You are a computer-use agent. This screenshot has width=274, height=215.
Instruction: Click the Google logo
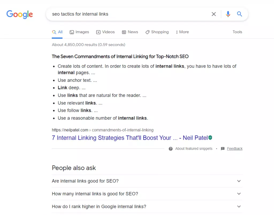point(20,14)
